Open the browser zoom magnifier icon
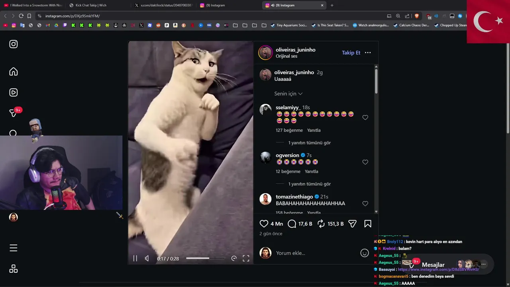Viewport: 510px width, 287px height. click(x=398, y=16)
